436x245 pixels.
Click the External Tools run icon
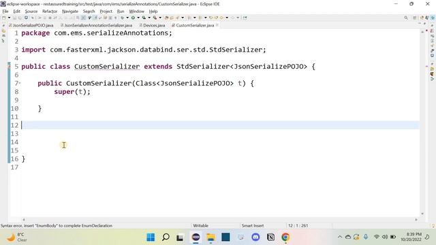(x=155, y=18)
